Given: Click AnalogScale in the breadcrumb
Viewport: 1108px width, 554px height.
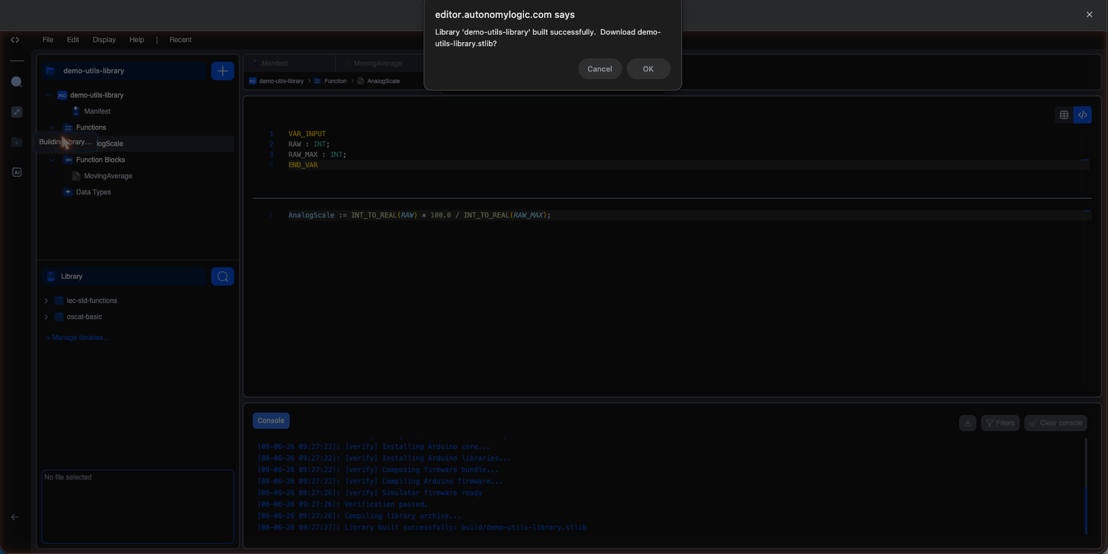Looking at the screenshot, I should (x=383, y=81).
